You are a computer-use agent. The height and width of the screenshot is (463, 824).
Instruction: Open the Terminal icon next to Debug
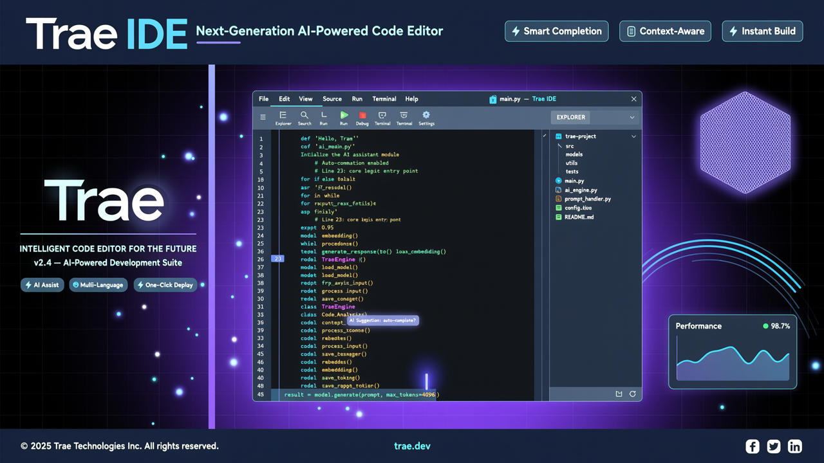382,118
